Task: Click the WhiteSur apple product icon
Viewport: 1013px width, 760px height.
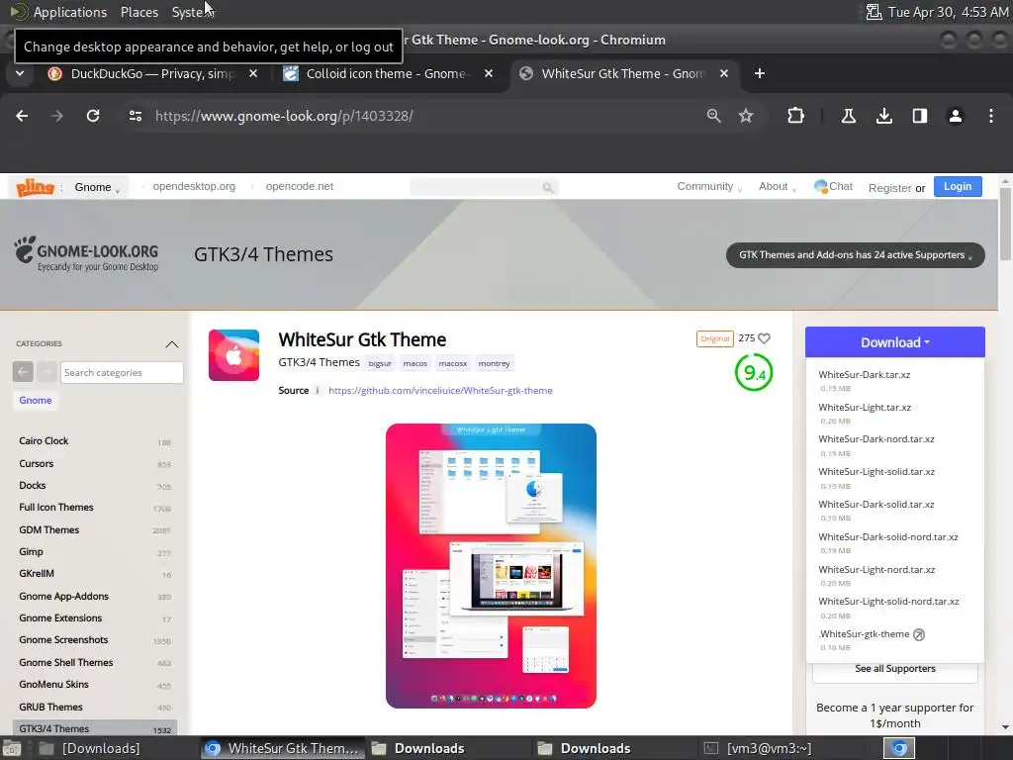Action: [233, 355]
